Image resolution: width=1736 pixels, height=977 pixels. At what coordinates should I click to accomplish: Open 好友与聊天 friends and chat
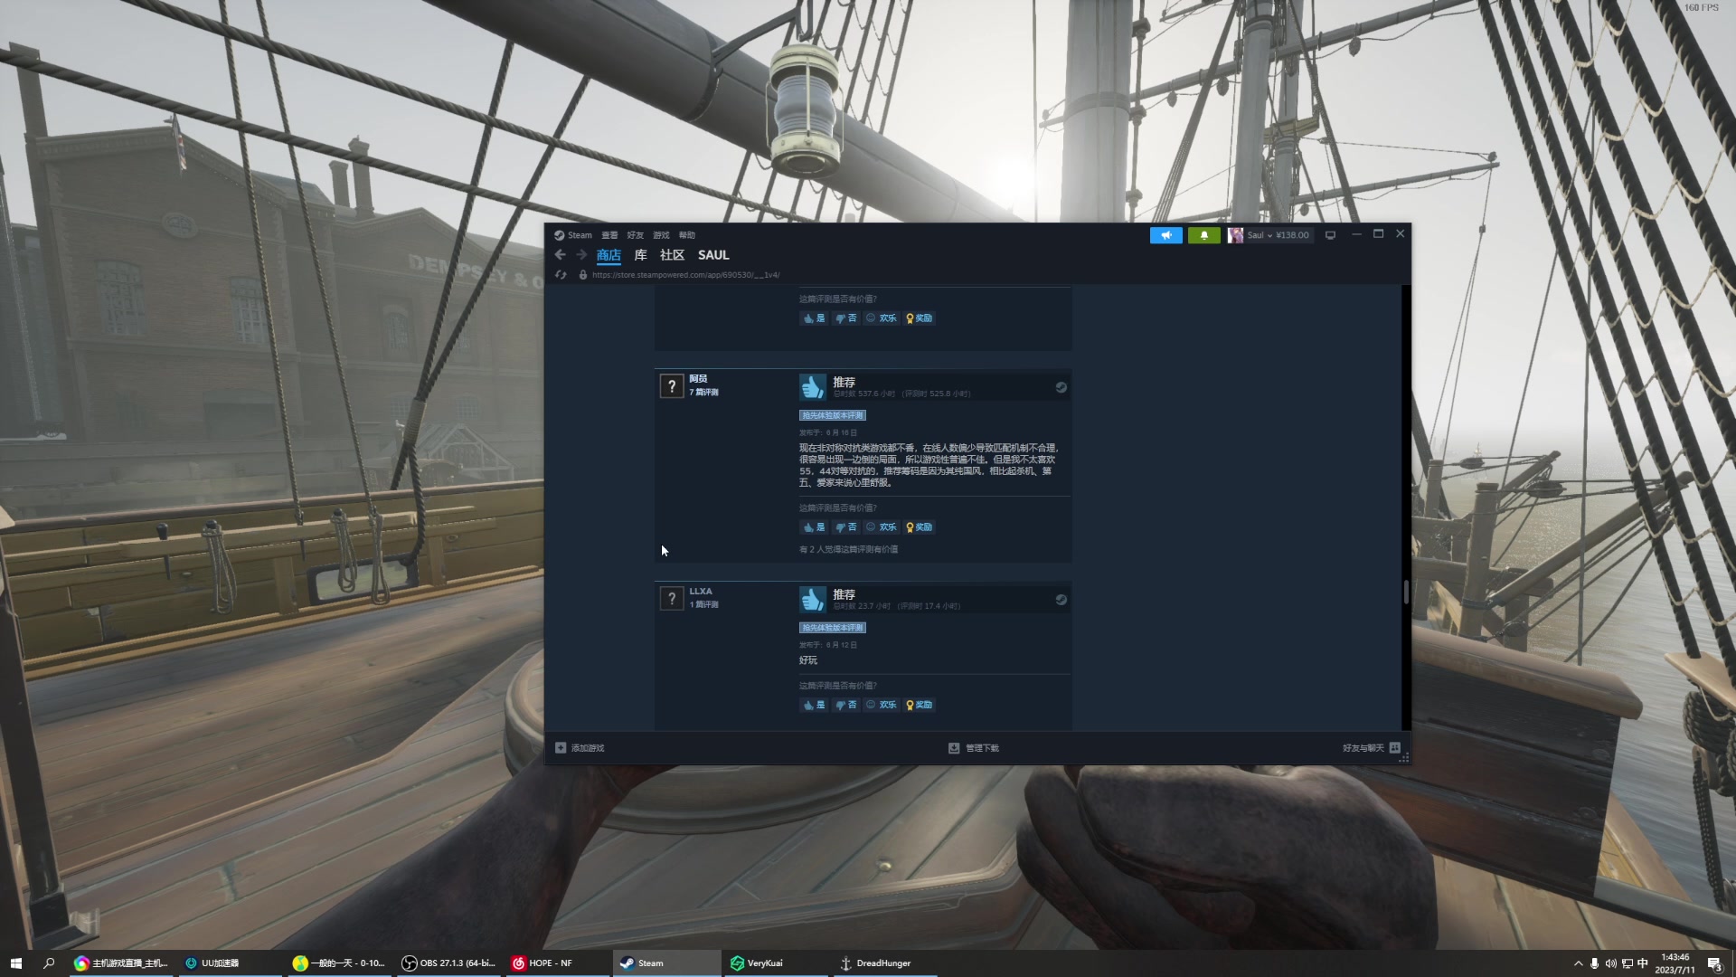1372,748
